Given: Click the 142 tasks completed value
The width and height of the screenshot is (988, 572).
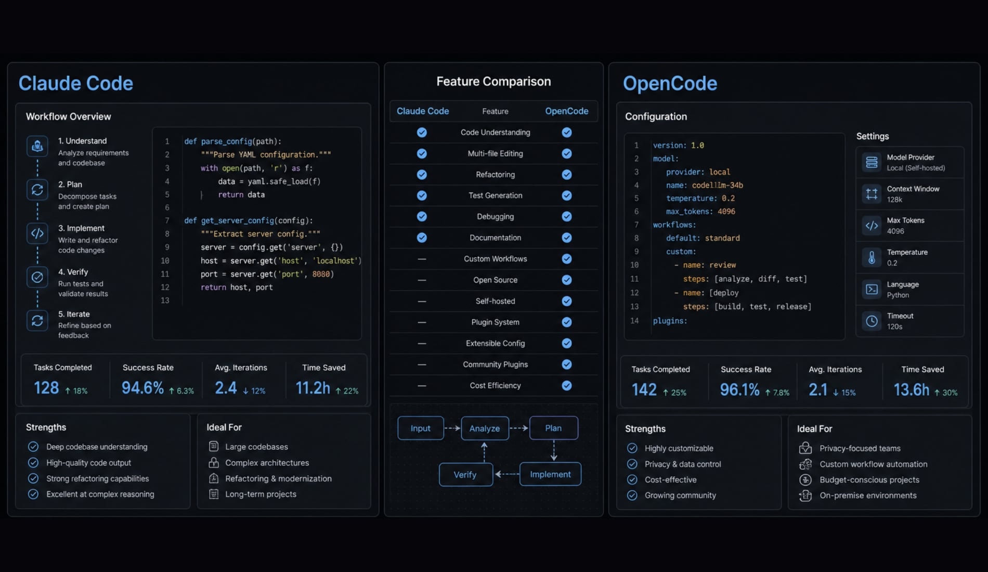Looking at the screenshot, I should (x=644, y=389).
